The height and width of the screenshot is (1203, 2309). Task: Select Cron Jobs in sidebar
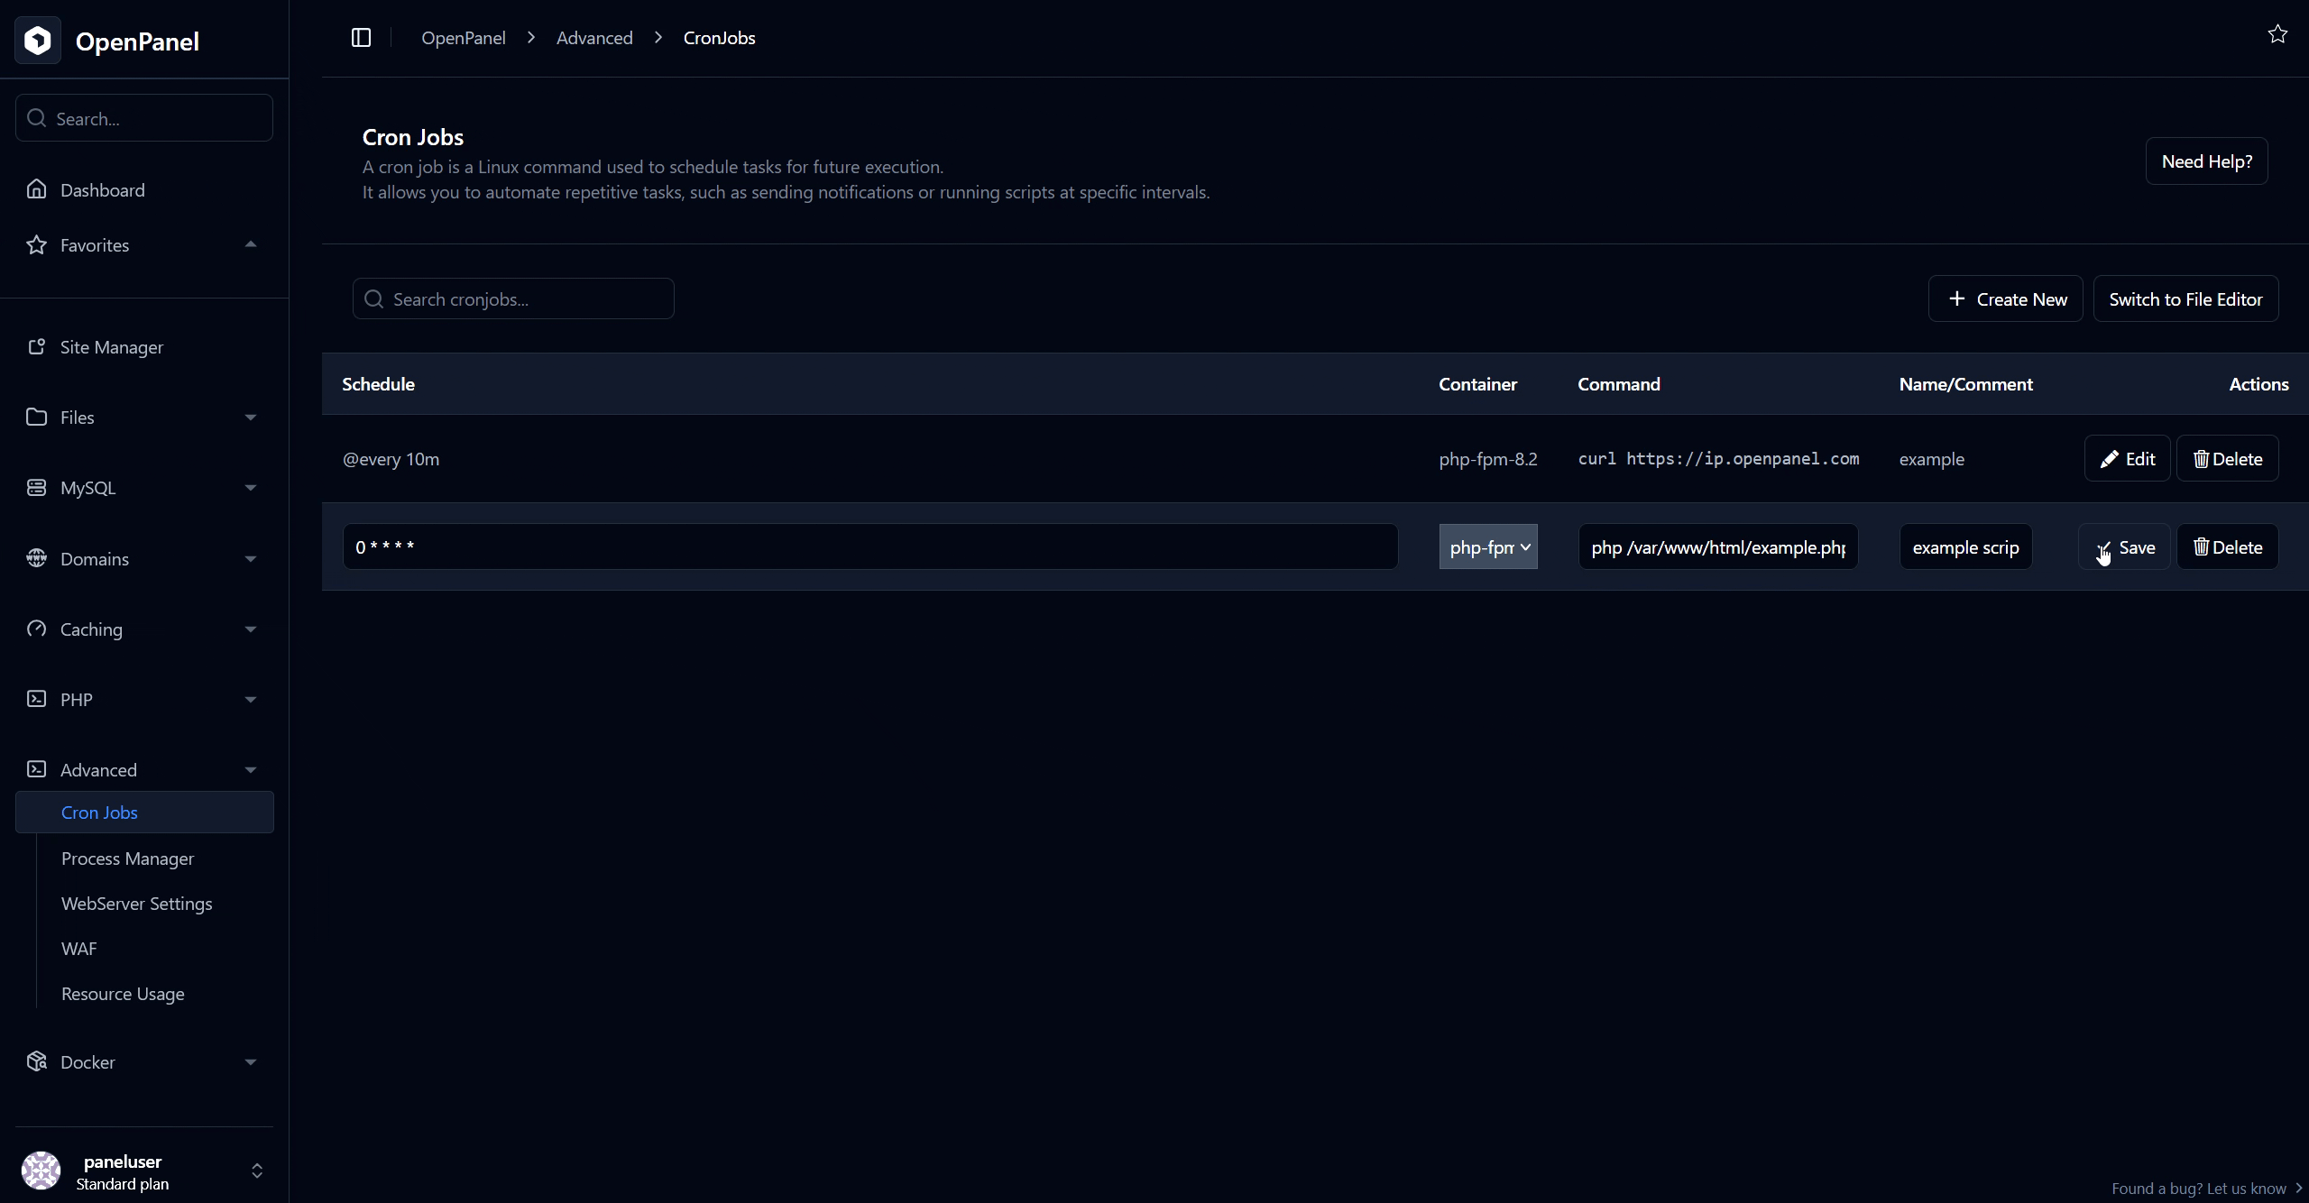[x=144, y=813]
